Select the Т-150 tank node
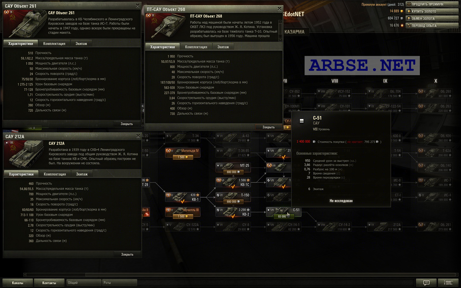 pyautogui.click(x=233, y=197)
